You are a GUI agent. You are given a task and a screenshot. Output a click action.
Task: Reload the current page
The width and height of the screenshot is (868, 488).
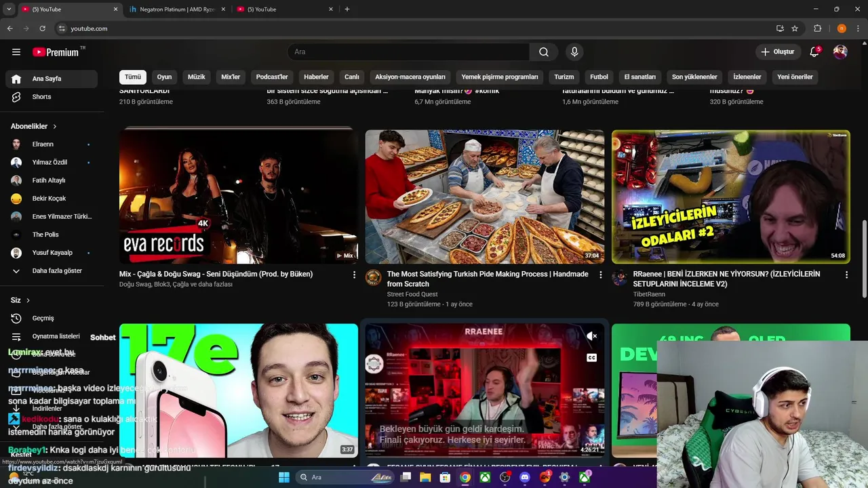42,28
